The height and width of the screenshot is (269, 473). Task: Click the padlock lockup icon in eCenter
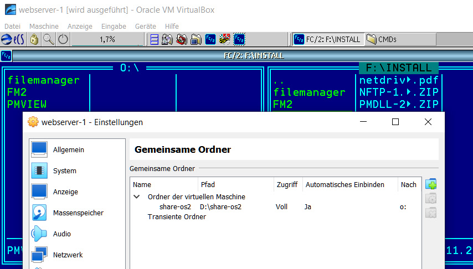(34, 39)
